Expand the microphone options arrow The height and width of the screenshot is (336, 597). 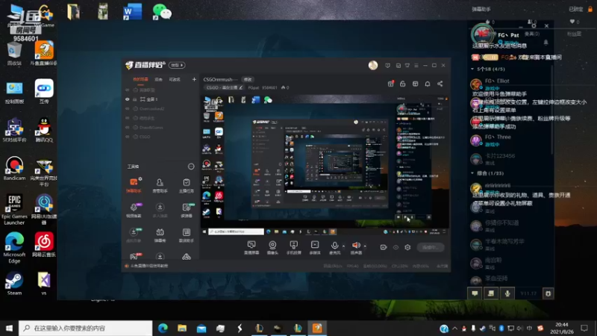343,246
